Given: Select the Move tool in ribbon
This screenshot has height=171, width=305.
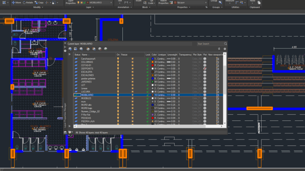Looking at the screenshot, I should tap(16, 3).
